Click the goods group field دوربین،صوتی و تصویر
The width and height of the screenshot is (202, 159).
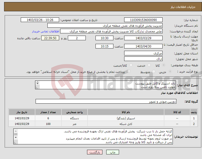point(106,102)
